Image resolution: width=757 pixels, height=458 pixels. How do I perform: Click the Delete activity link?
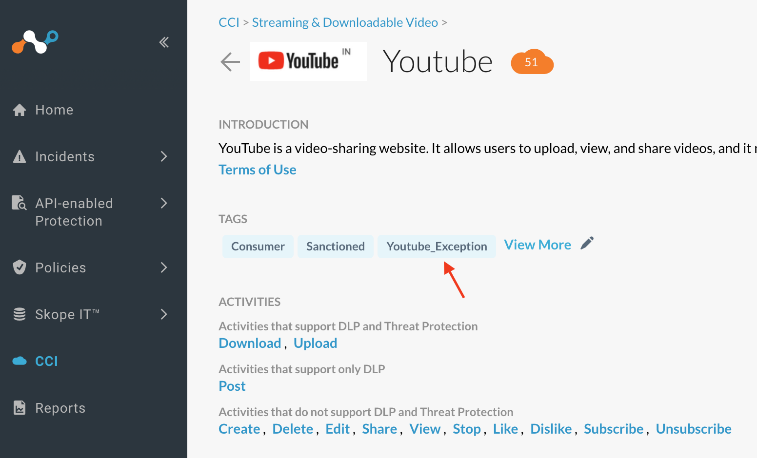point(293,429)
